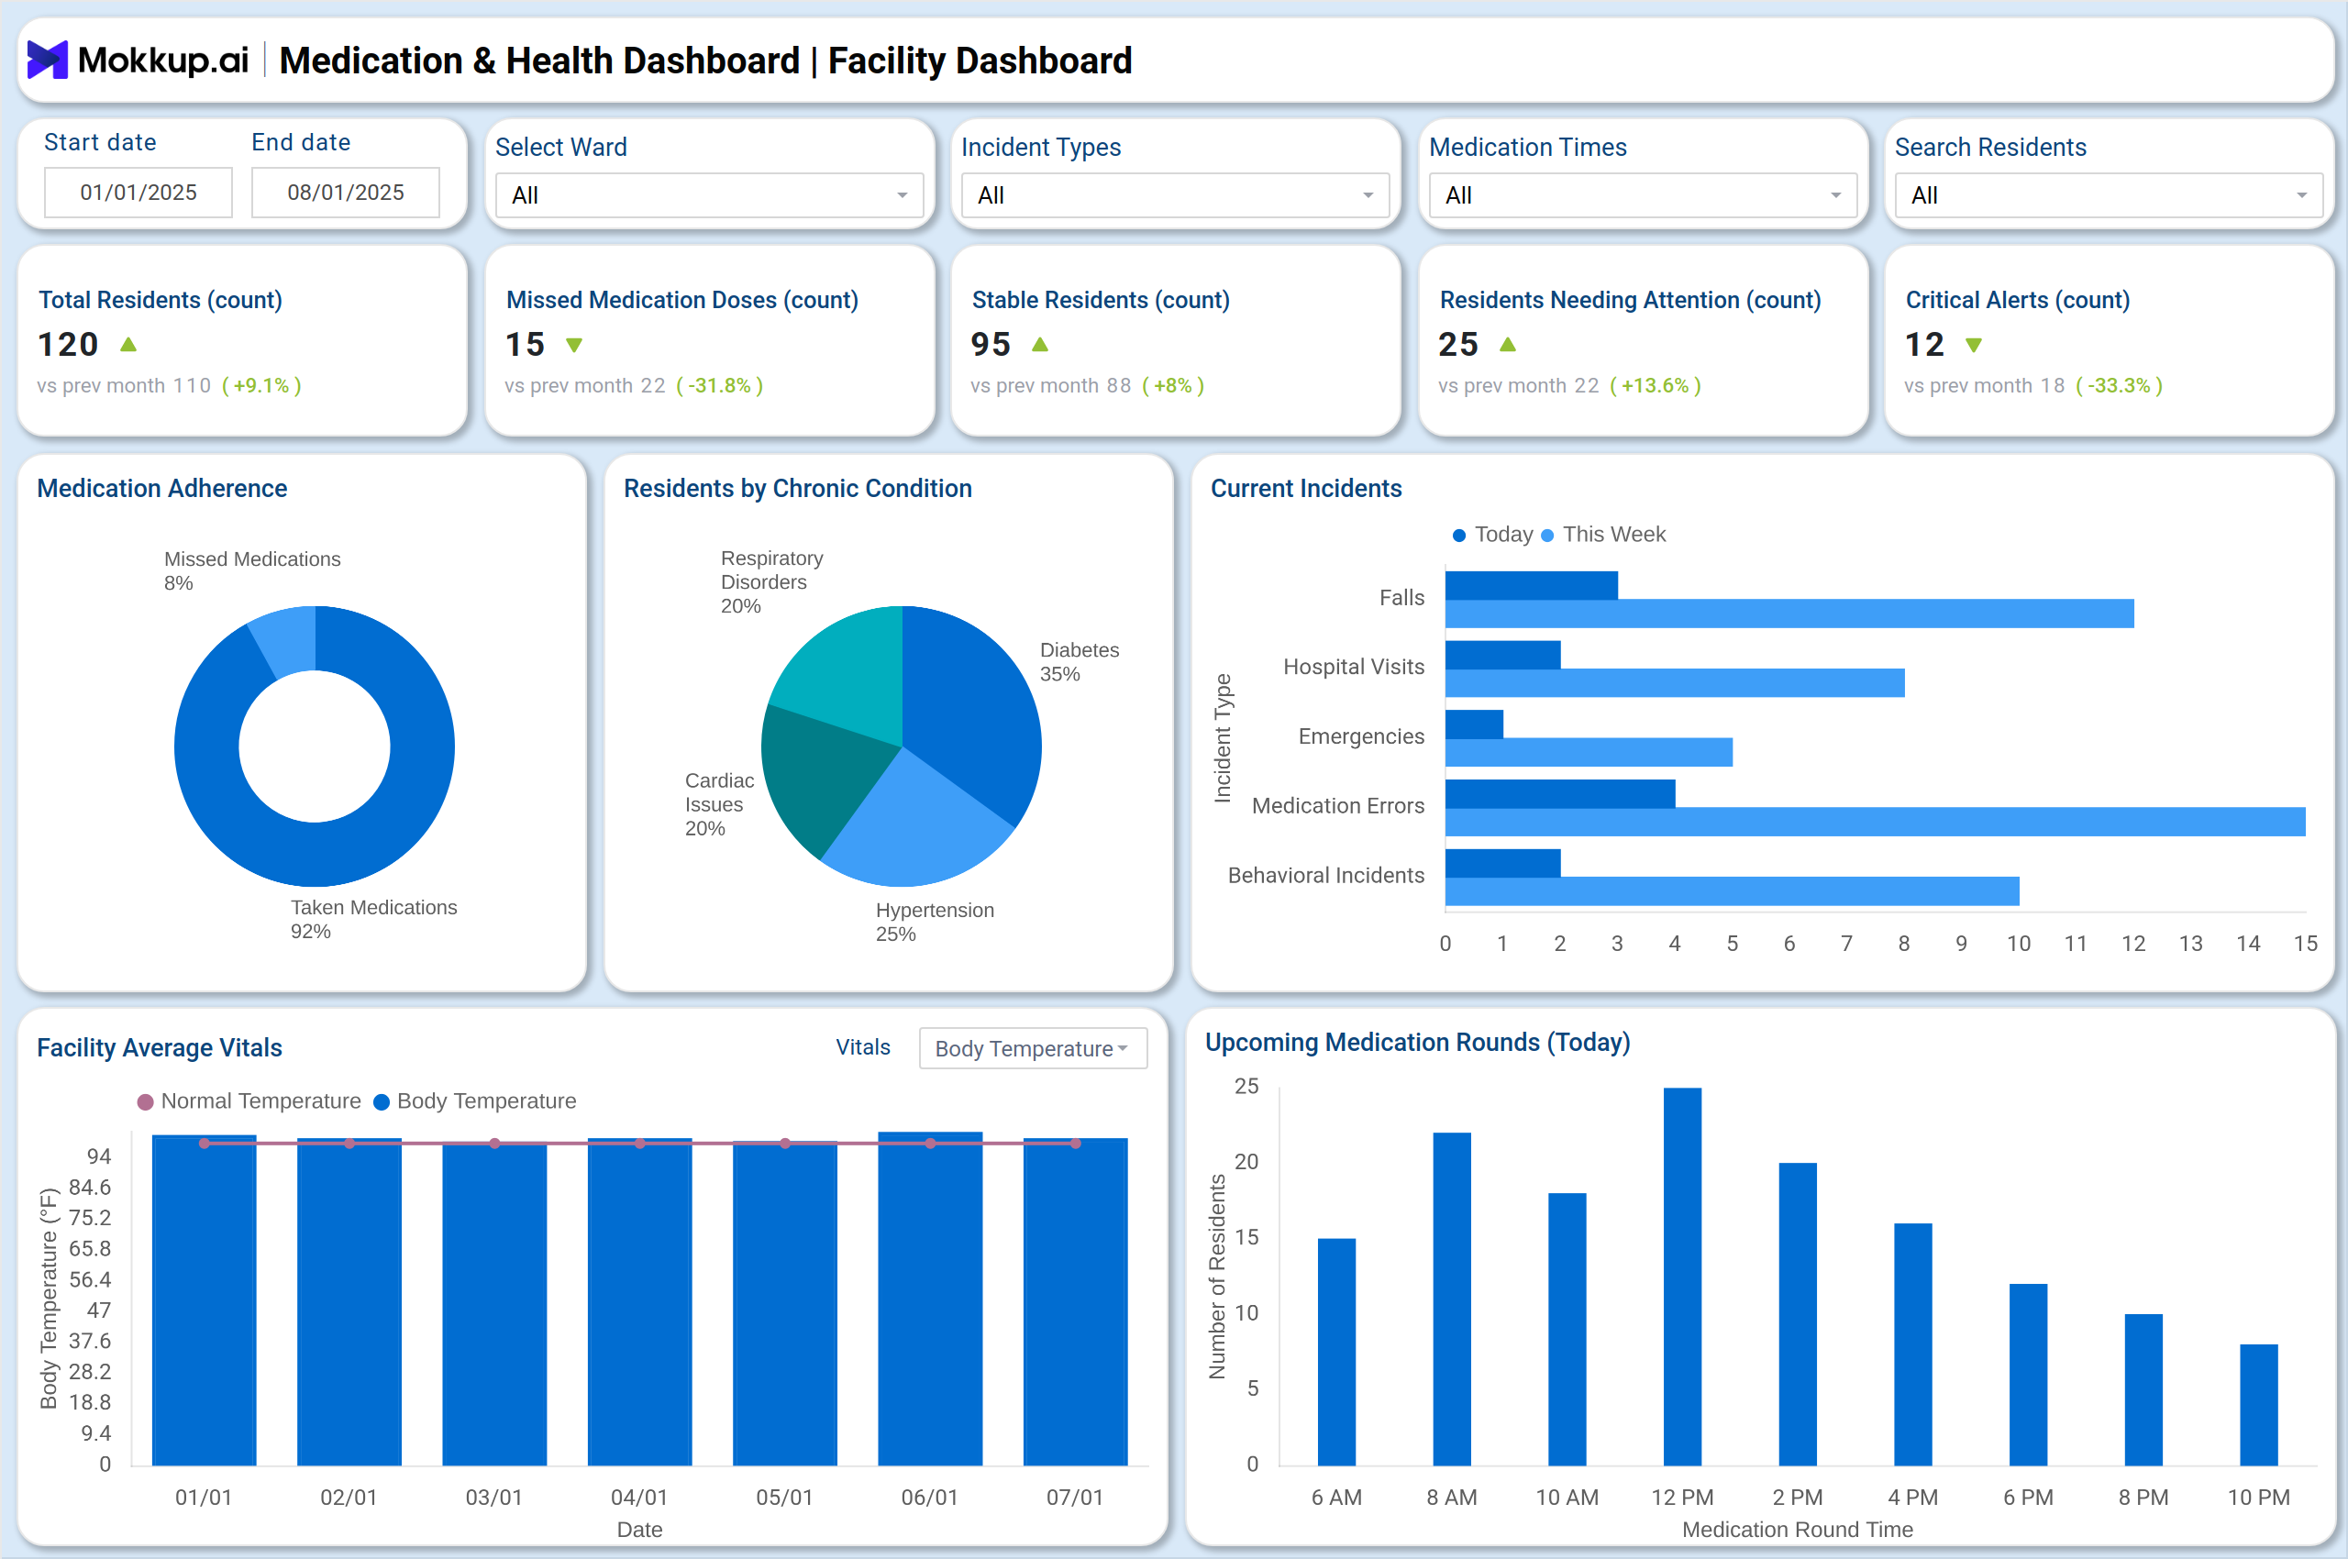Toggle the Body Temperature legend marker
The width and height of the screenshot is (2348, 1559).
click(x=381, y=1101)
